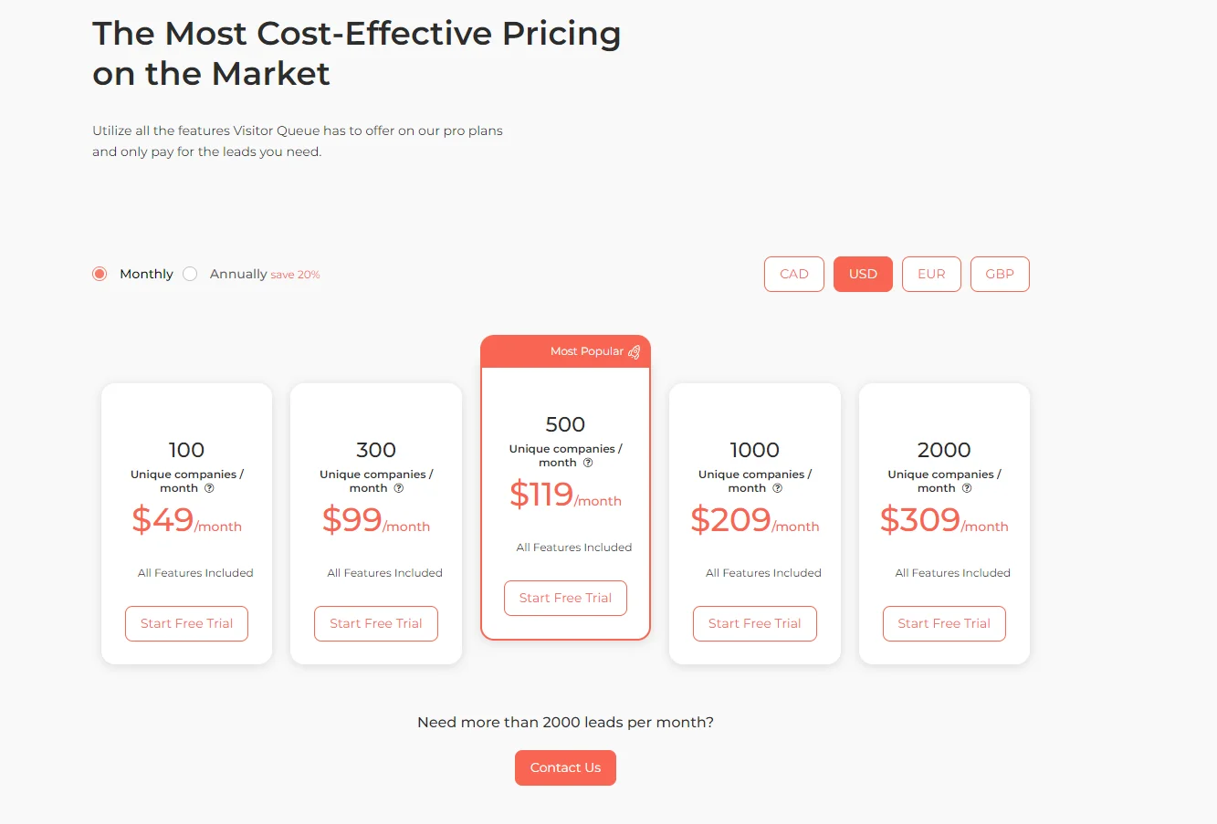1217x824 pixels.
Task: Start free trial for the 100 companies plan
Action: pos(186,623)
